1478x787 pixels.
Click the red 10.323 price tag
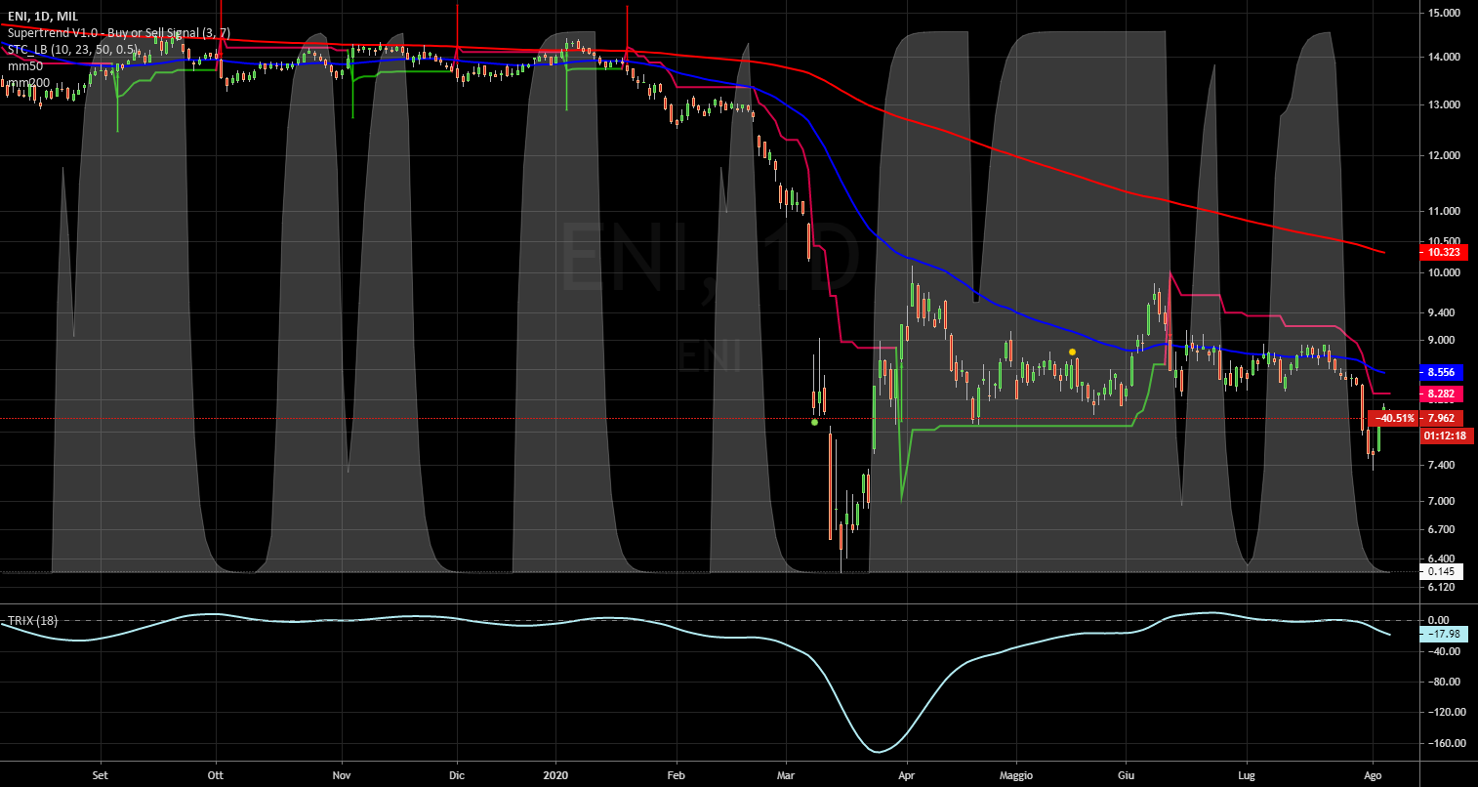pos(1443,252)
